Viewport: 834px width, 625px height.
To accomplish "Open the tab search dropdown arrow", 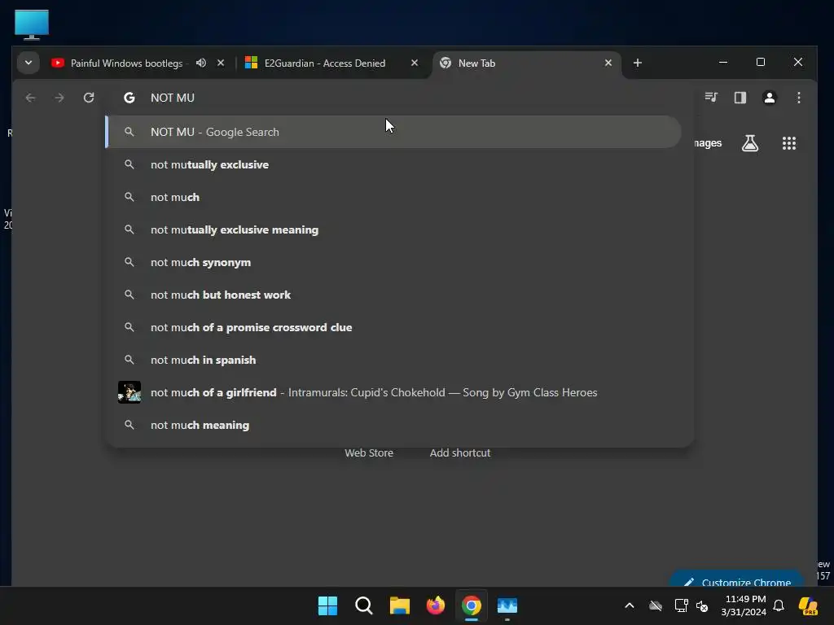I will [x=29, y=63].
